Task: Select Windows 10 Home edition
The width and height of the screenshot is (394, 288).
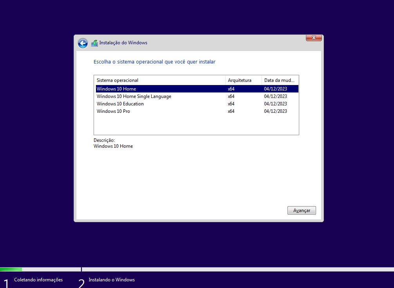Action: click(116, 89)
